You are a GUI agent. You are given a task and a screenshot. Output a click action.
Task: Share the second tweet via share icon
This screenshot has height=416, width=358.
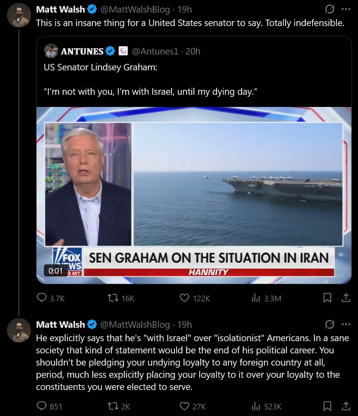tap(346, 406)
